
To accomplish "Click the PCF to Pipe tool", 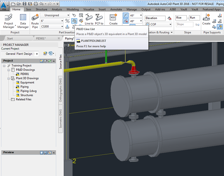I will point(99,19).
